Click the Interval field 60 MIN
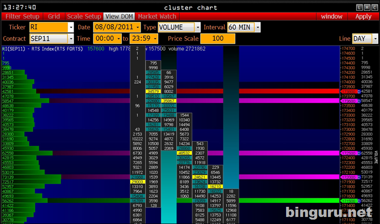The height and width of the screenshot is (224, 380). [x=241, y=27]
